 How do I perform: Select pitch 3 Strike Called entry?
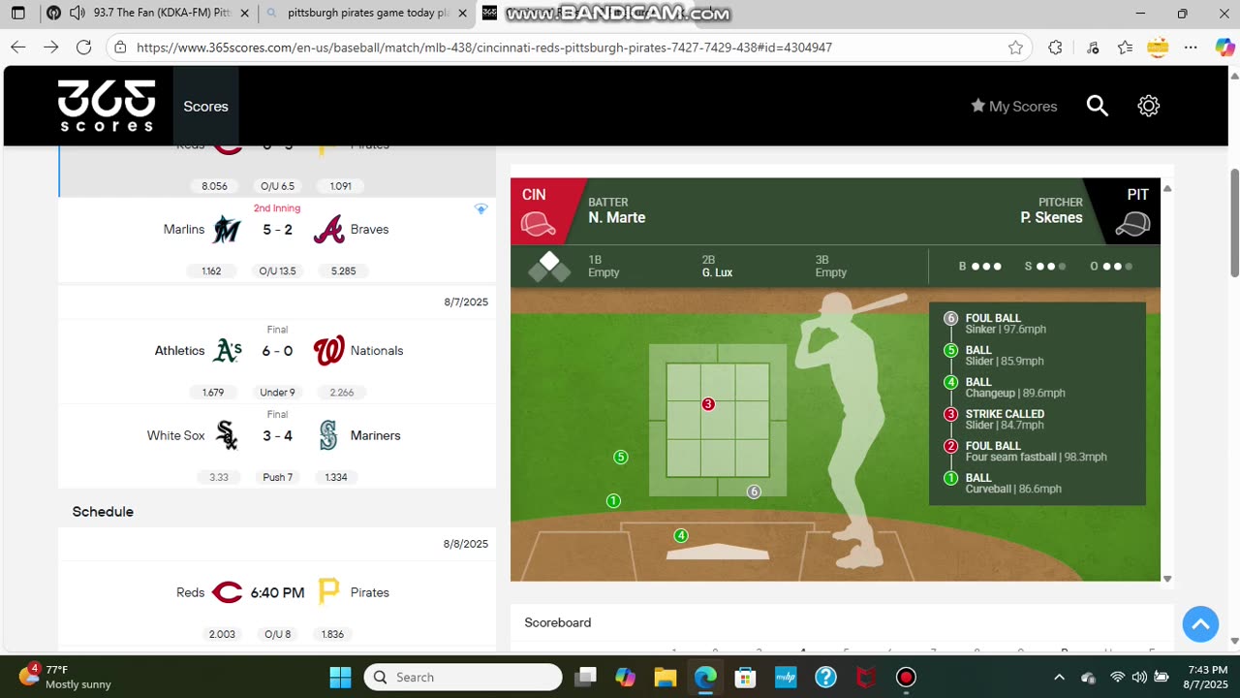pos(1037,420)
